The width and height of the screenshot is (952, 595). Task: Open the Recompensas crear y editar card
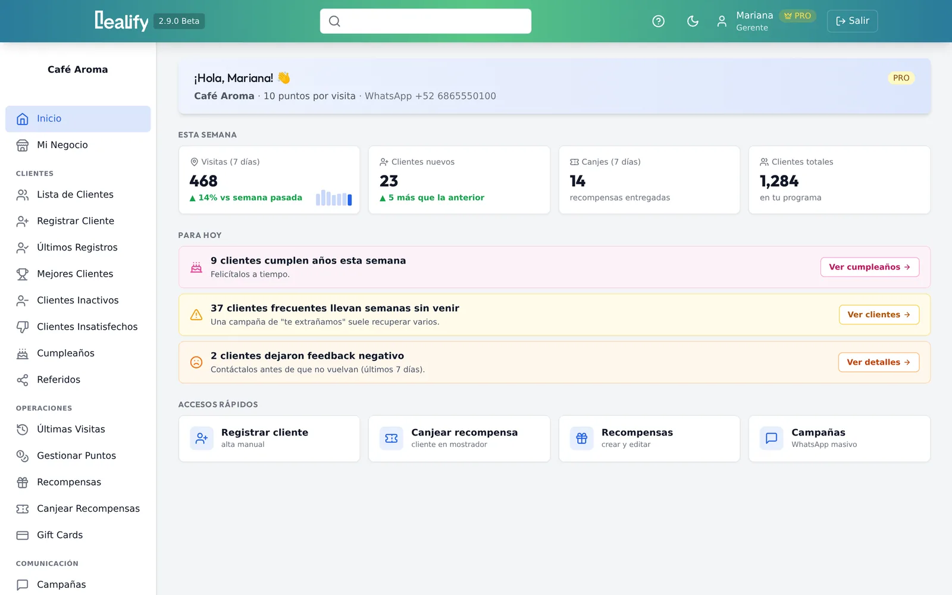pyautogui.click(x=649, y=439)
